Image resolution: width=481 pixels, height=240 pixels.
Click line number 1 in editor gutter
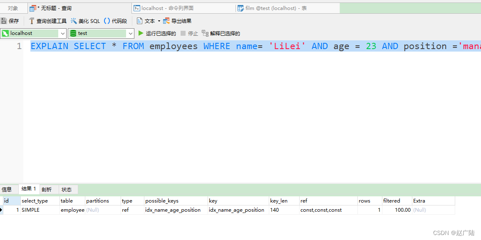pos(19,46)
